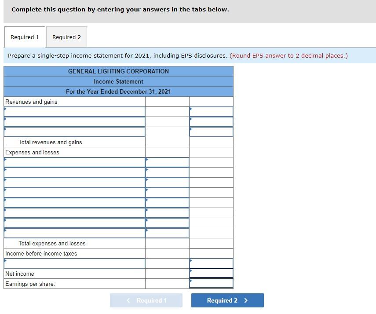The width and height of the screenshot is (376, 314).
Task: Open the first expense account dropdown
Action: pos(74,162)
